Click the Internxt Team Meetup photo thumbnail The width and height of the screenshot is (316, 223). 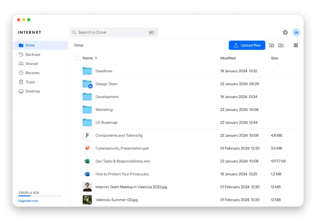87,187
